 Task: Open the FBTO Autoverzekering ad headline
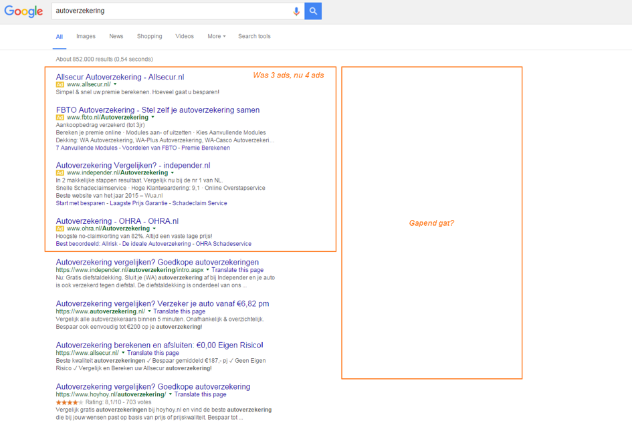click(158, 110)
